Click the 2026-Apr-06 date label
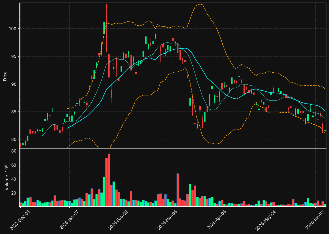This screenshot has height=234, width=329. pos(217,220)
